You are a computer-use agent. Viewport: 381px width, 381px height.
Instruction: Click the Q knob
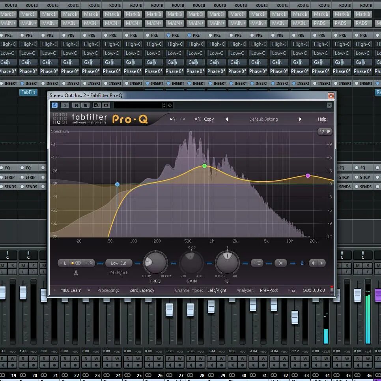[x=227, y=263]
